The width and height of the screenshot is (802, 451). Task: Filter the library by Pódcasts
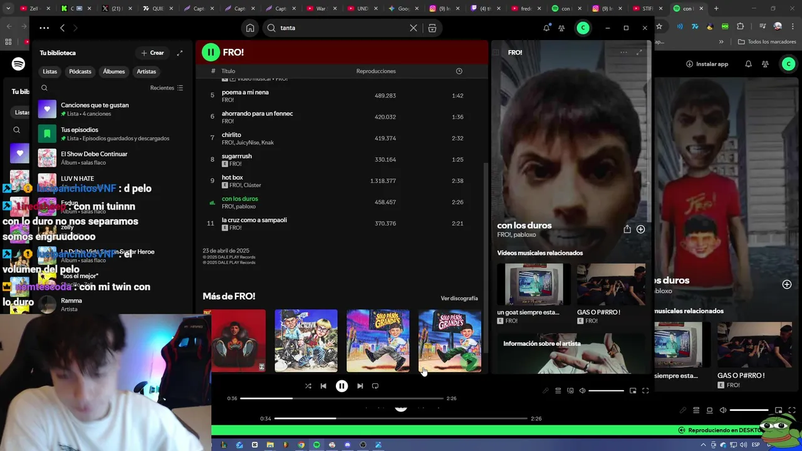[x=80, y=71]
